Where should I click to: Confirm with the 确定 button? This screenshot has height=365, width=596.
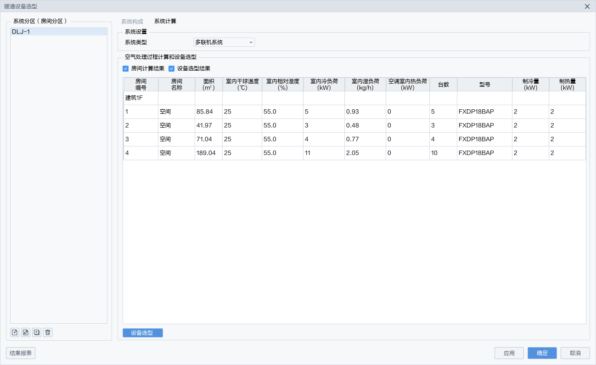click(x=542, y=353)
